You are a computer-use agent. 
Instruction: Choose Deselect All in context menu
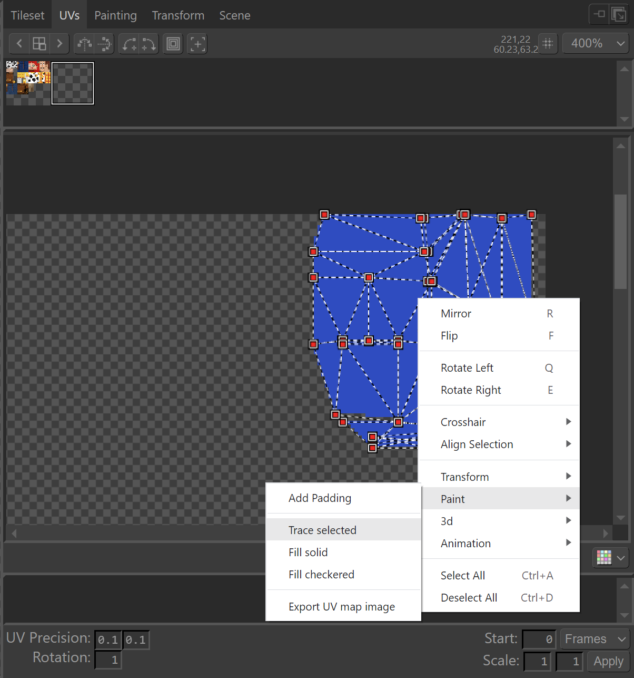click(500, 598)
